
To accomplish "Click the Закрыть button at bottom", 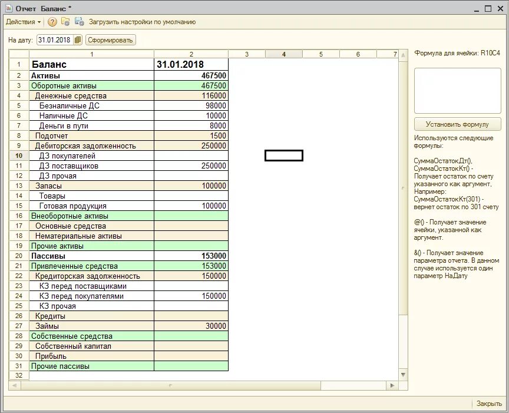I will click(x=489, y=403).
